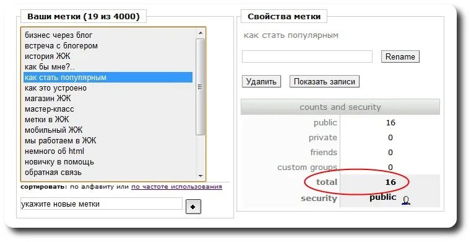Select the новичку в помощь tag
Screen dimensions: 471x242
pyautogui.click(x=108, y=162)
